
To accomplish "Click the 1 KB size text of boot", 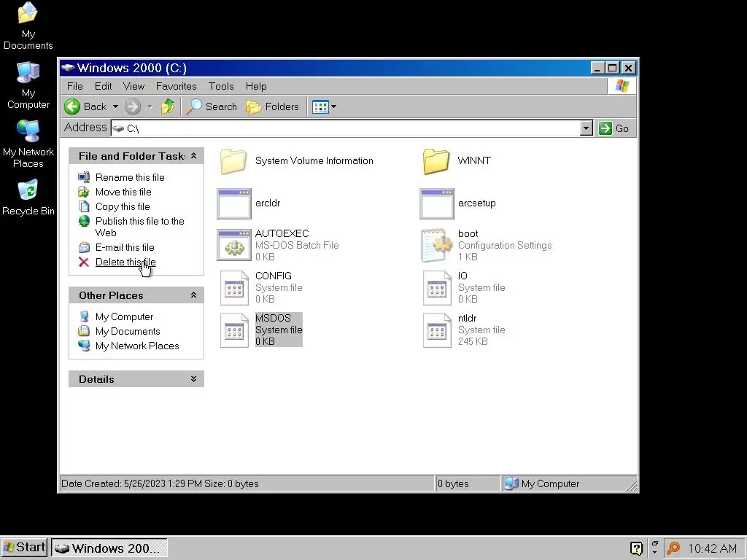I will 468,257.
